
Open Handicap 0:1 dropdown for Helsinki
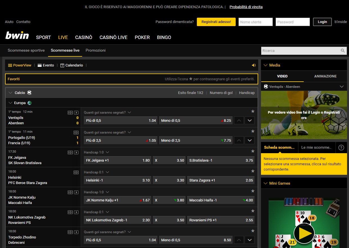(x=96, y=172)
